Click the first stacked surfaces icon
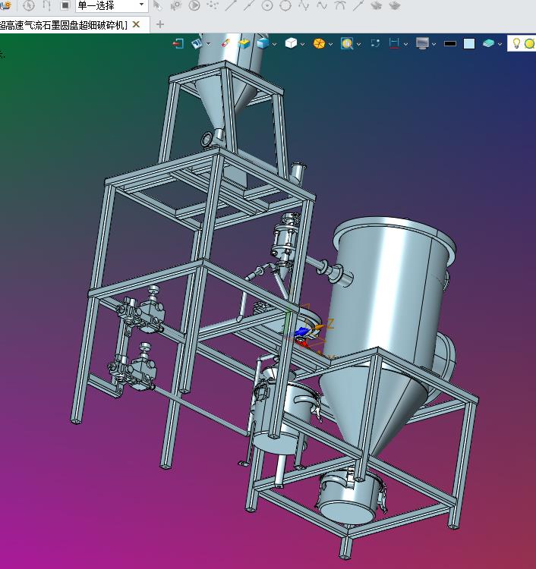 [x=377, y=5]
